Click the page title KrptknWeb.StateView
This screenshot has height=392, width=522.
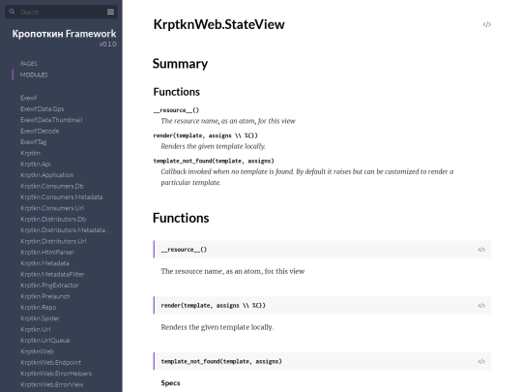[x=219, y=24]
